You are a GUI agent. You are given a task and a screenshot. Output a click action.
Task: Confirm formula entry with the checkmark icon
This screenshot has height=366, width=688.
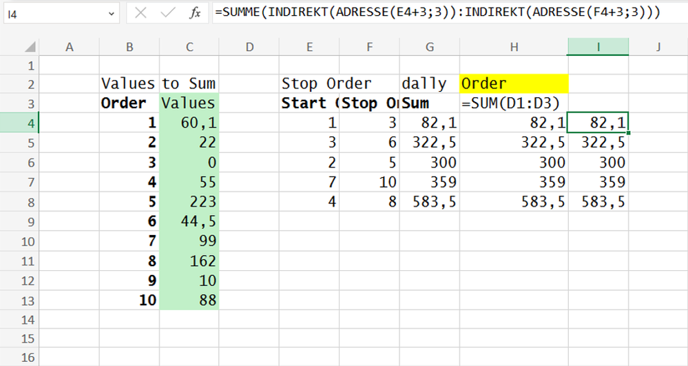167,13
